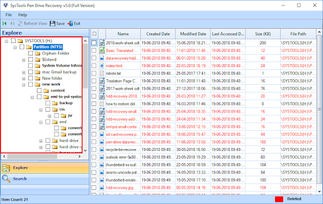Click the SysTools app icon in title bar
Image resolution: width=323 pixels, height=204 pixels.
tap(6, 6)
